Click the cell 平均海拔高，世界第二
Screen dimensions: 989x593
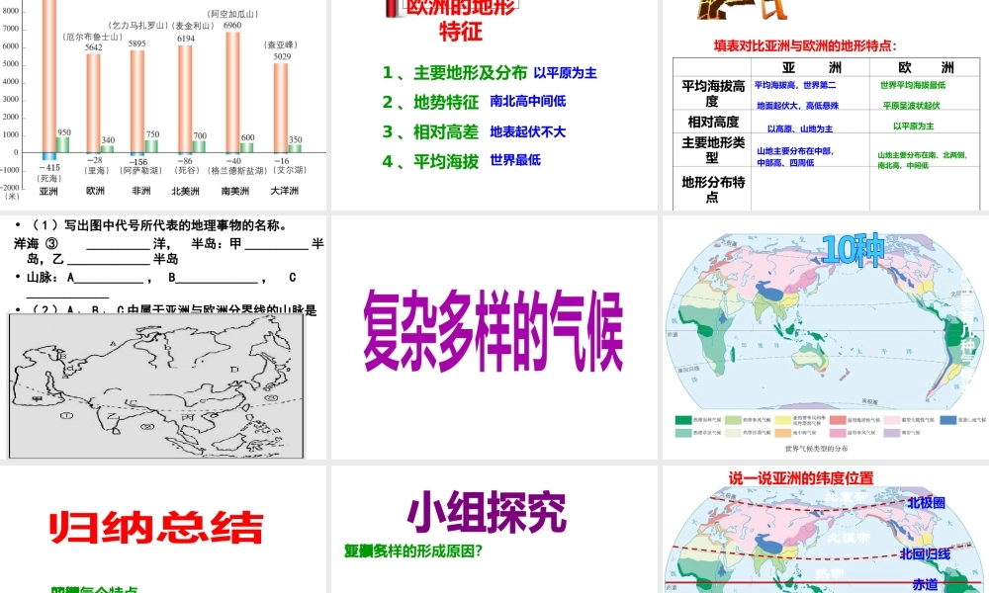click(x=795, y=85)
